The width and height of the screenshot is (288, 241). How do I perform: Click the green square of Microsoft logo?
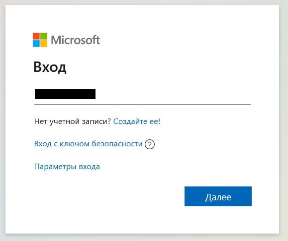coord(44,36)
